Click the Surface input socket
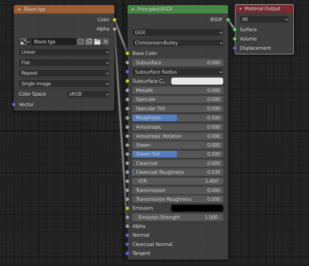Viewport: 309px width, 266px height. pos(235,30)
